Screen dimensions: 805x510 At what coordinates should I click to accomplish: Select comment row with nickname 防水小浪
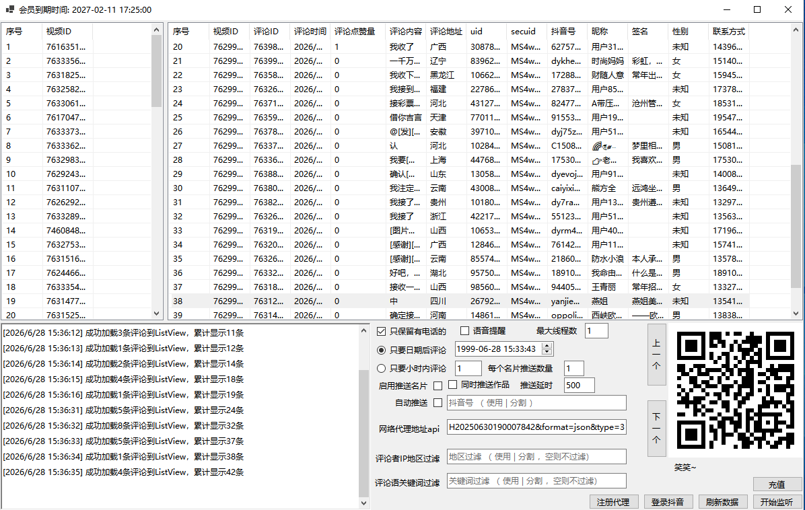[x=459, y=258]
